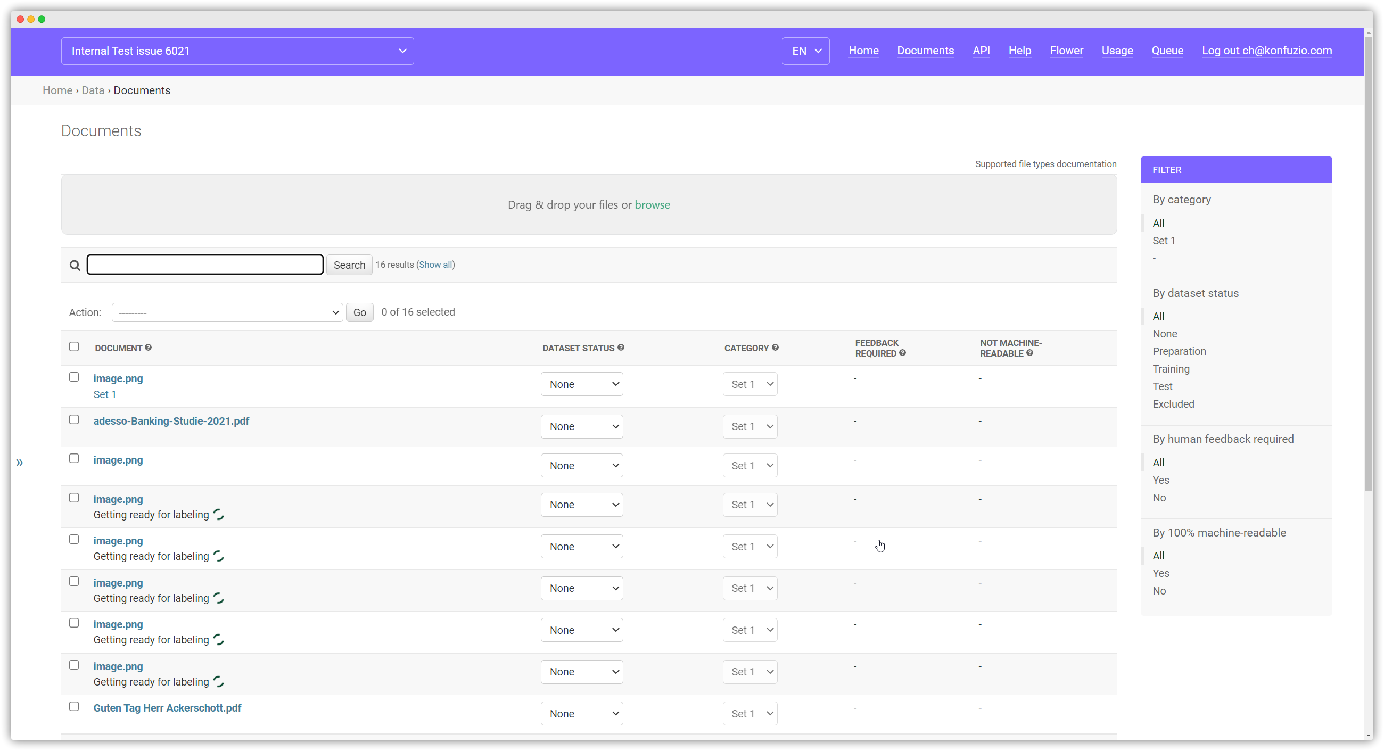
Task: Toggle the select-all documents checkbox
Action: (74, 346)
